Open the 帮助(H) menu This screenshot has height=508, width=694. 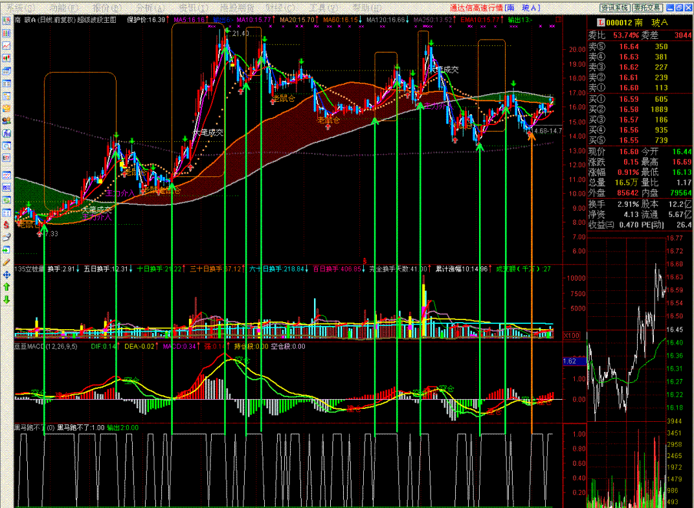[367, 8]
